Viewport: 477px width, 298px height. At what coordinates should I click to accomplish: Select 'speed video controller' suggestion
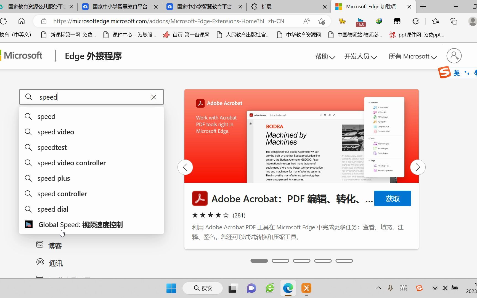tap(91, 163)
